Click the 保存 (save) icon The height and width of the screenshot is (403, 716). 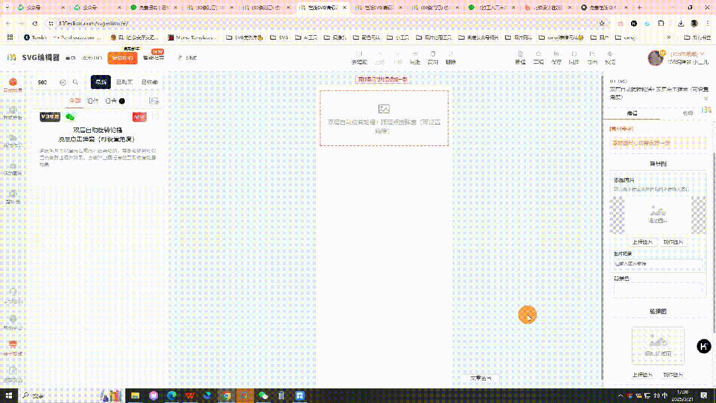555,58
